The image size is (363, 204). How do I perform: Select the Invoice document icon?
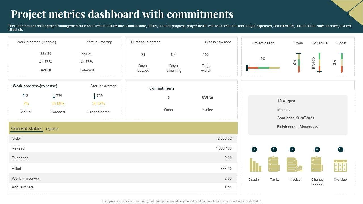point(294,165)
